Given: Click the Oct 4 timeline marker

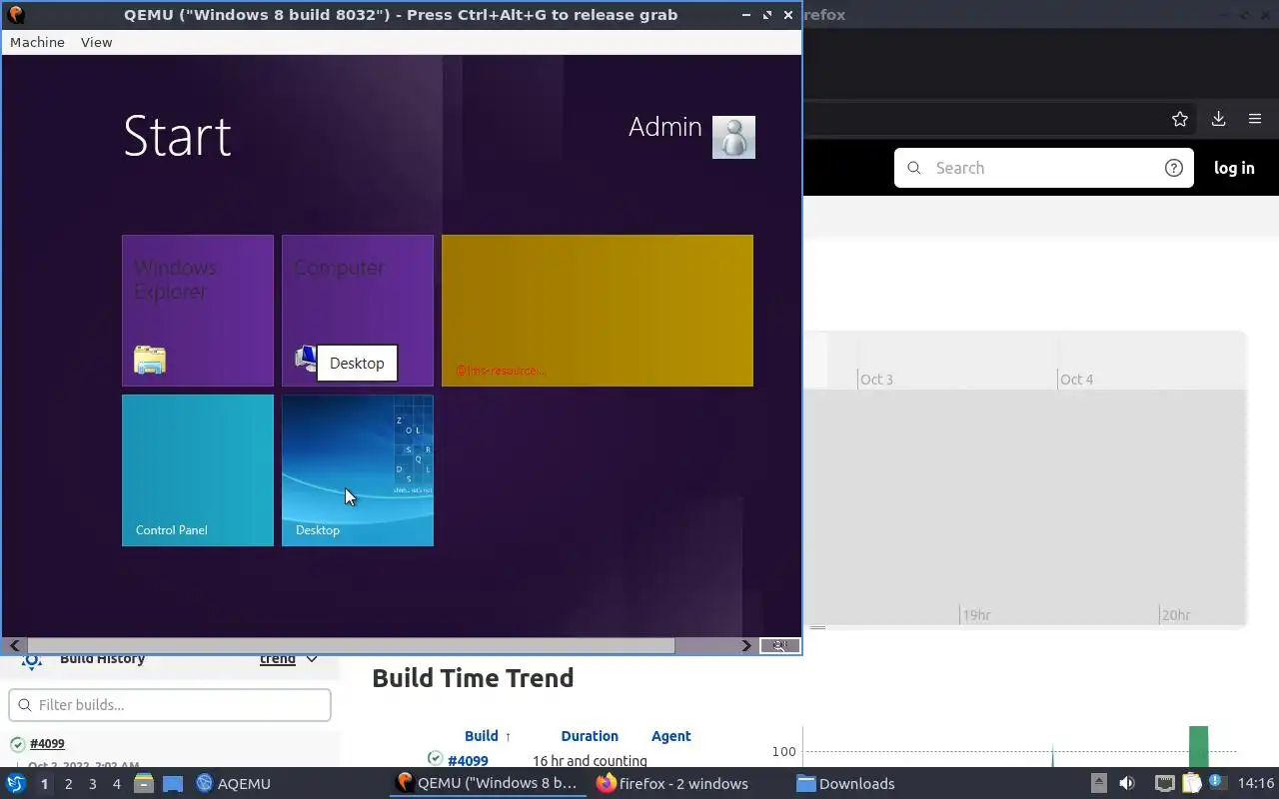Looking at the screenshot, I should click(x=1076, y=380).
